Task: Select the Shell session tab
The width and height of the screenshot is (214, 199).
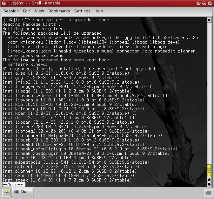Action: 22,192
